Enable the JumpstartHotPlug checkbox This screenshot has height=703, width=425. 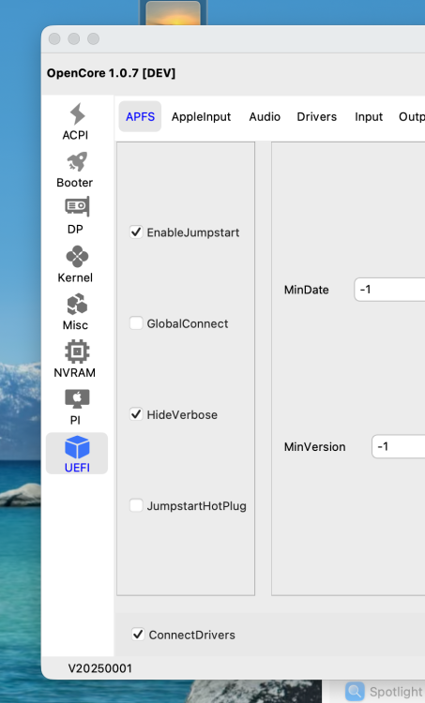coord(136,505)
